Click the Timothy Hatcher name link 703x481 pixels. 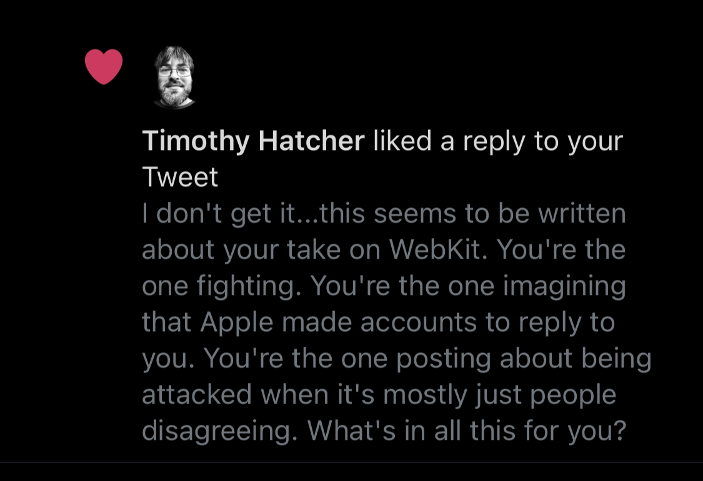coord(253,142)
